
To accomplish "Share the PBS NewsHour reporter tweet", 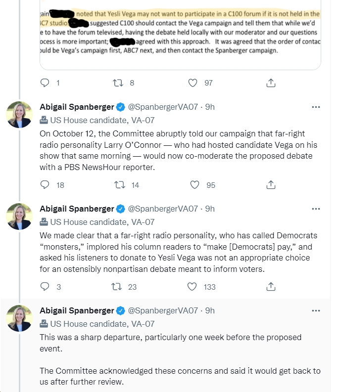I will (x=271, y=185).
